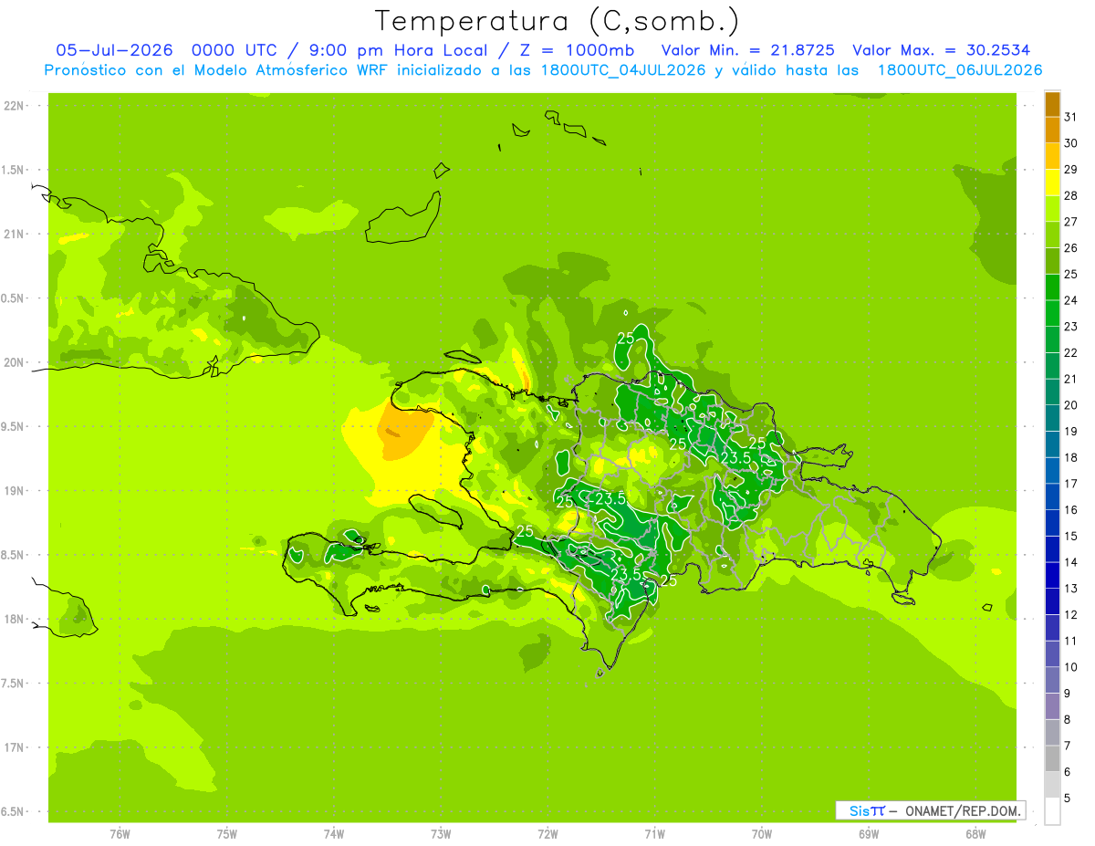
Task: Click the legend value 18
Action: coord(1071,457)
